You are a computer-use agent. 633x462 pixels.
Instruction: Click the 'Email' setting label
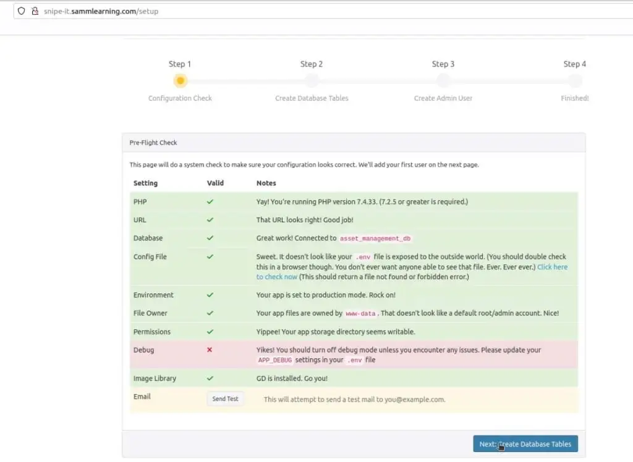click(142, 397)
